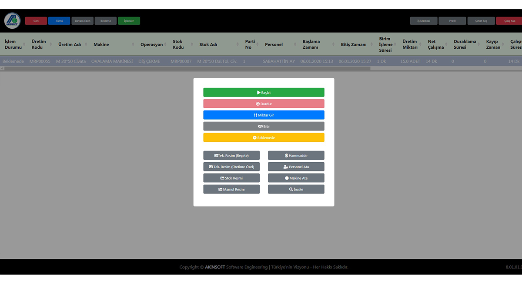The image size is (522, 284).
Task: Click the Çıkış Yap logout button
Action: pyautogui.click(x=509, y=21)
